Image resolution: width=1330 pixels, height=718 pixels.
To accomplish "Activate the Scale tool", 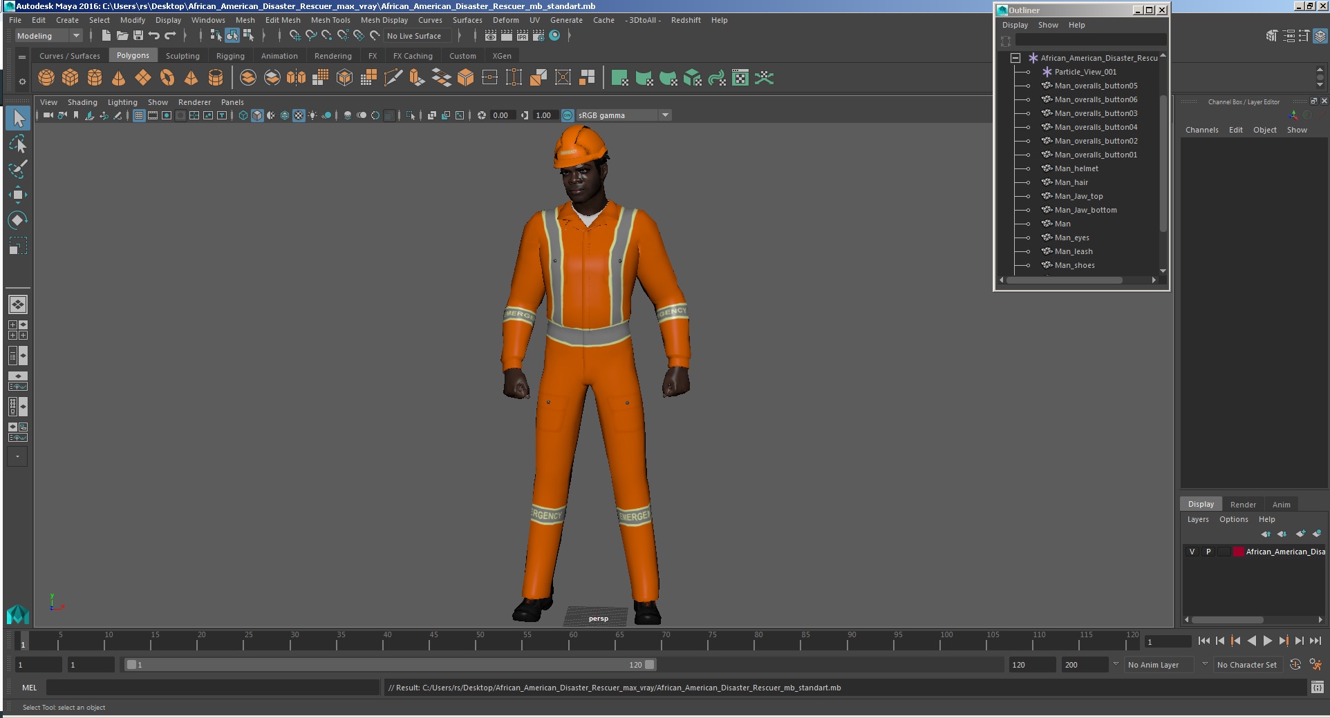I will pyautogui.click(x=18, y=246).
